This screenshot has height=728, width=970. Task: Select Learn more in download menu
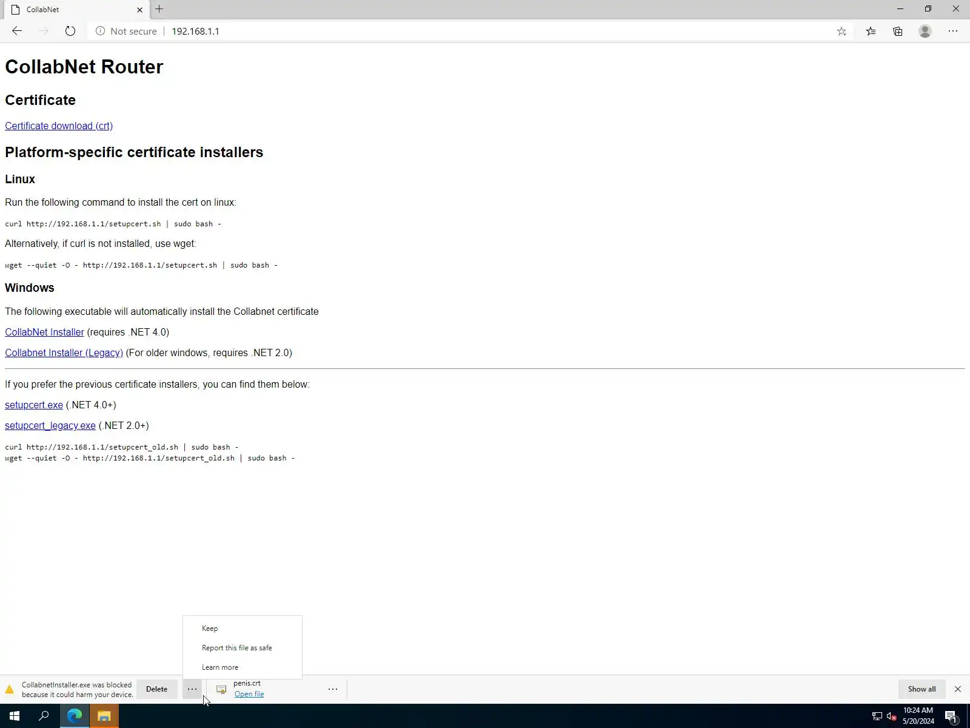(242, 667)
